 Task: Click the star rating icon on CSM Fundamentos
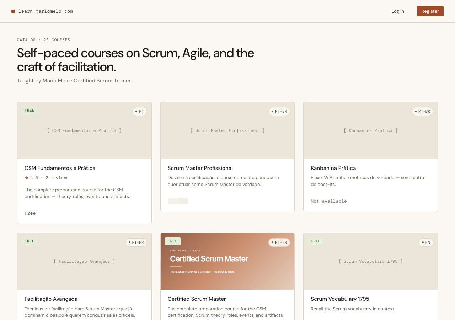[27, 178]
